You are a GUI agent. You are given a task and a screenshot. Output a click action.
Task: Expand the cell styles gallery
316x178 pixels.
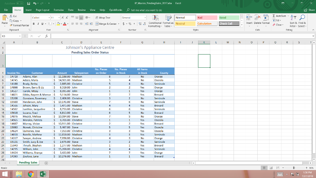point(242,25)
